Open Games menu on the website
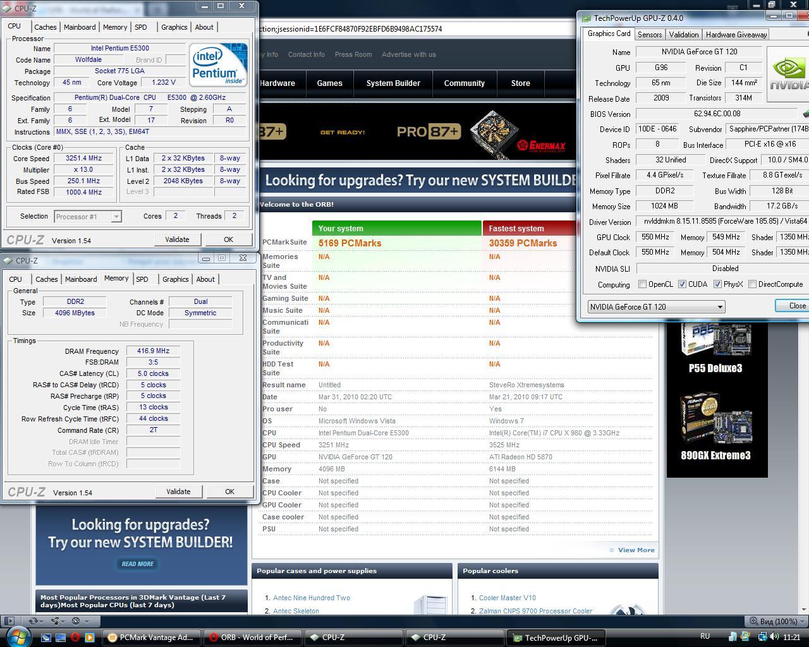809x647 pixels. 329,83
